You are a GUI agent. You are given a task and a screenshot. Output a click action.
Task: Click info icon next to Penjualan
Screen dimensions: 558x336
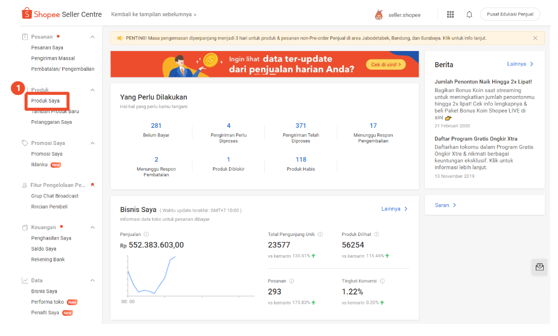146,234
